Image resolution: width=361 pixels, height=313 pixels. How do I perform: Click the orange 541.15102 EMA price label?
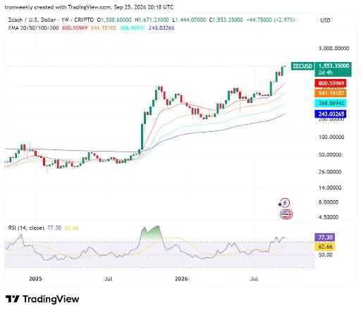(331, 93)
